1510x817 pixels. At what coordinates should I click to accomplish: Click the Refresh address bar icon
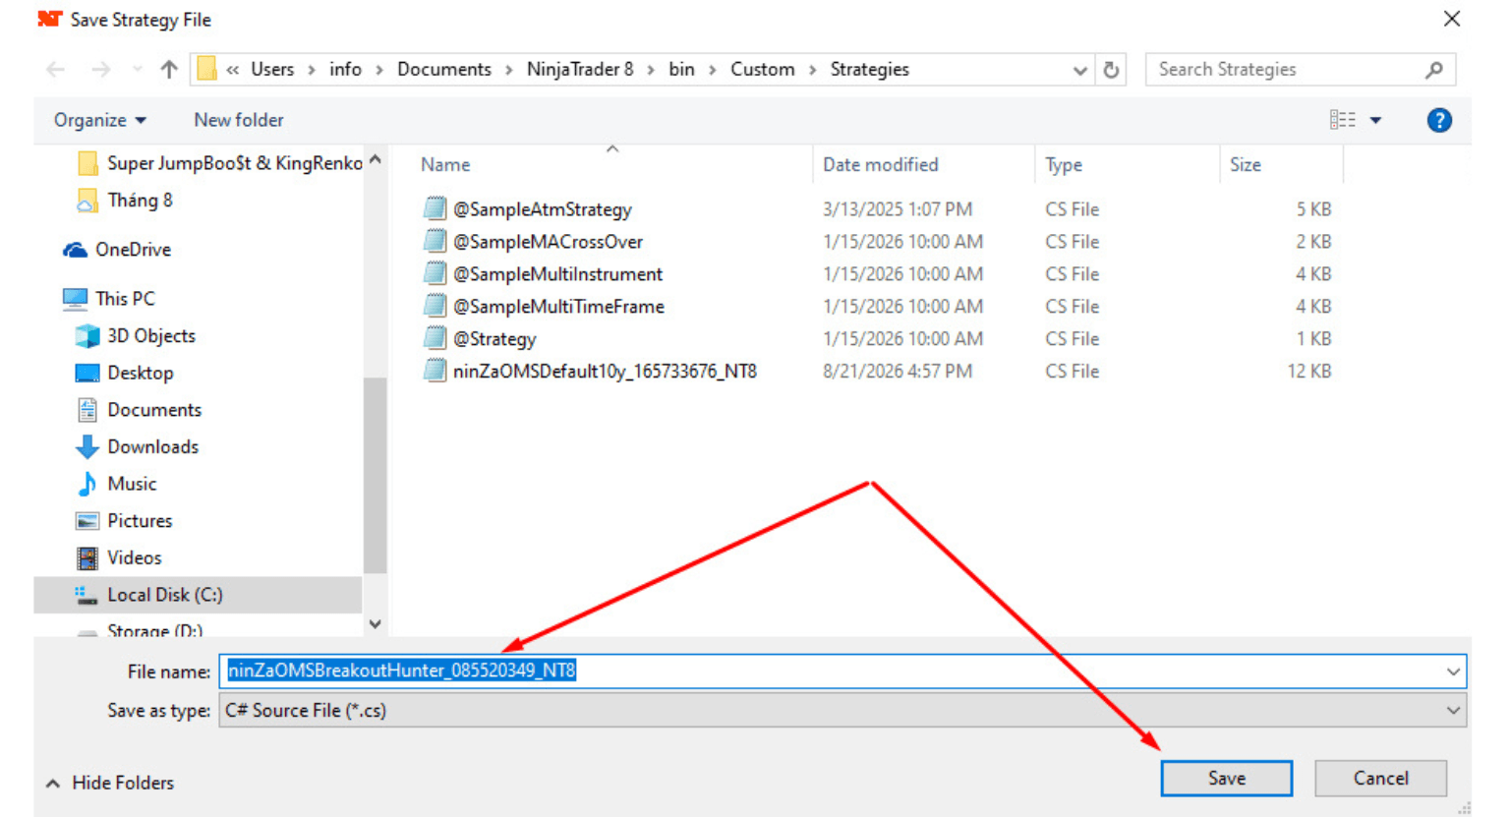click(x=1111, y=70)
